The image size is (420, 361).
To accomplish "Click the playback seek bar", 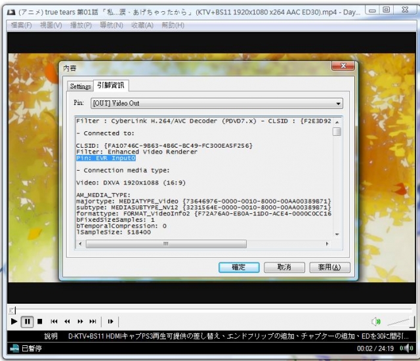I will pos(211,310).
